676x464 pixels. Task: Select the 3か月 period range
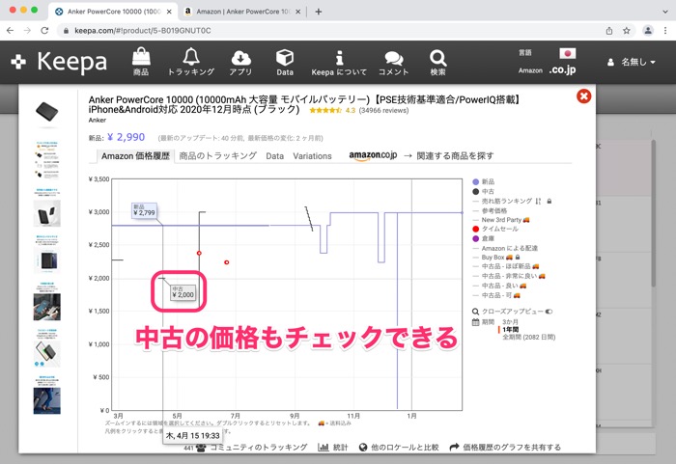[510, 322]
